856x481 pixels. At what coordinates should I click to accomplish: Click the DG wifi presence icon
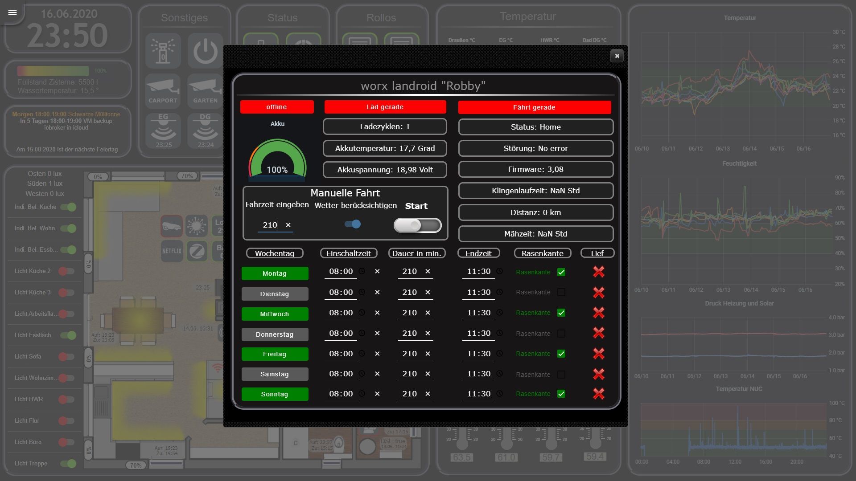tap(205, 131)
